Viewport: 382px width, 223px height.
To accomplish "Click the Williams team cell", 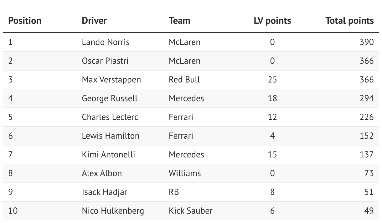I will (185, 173).
